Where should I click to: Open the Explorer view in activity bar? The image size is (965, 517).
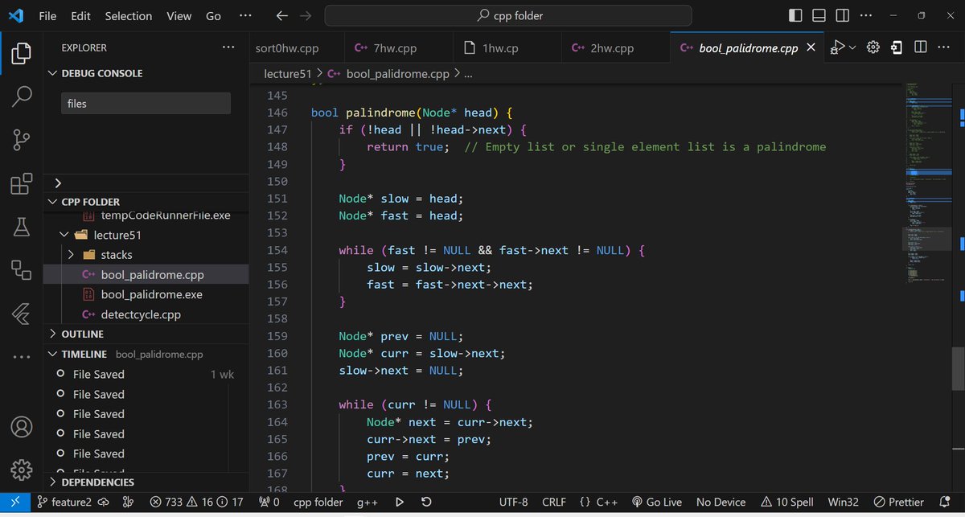pyautogui.click(x=22, y=54)
